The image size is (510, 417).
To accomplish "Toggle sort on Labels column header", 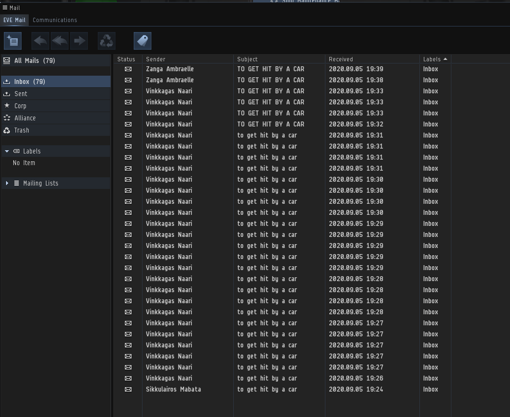I will [435, 59].
